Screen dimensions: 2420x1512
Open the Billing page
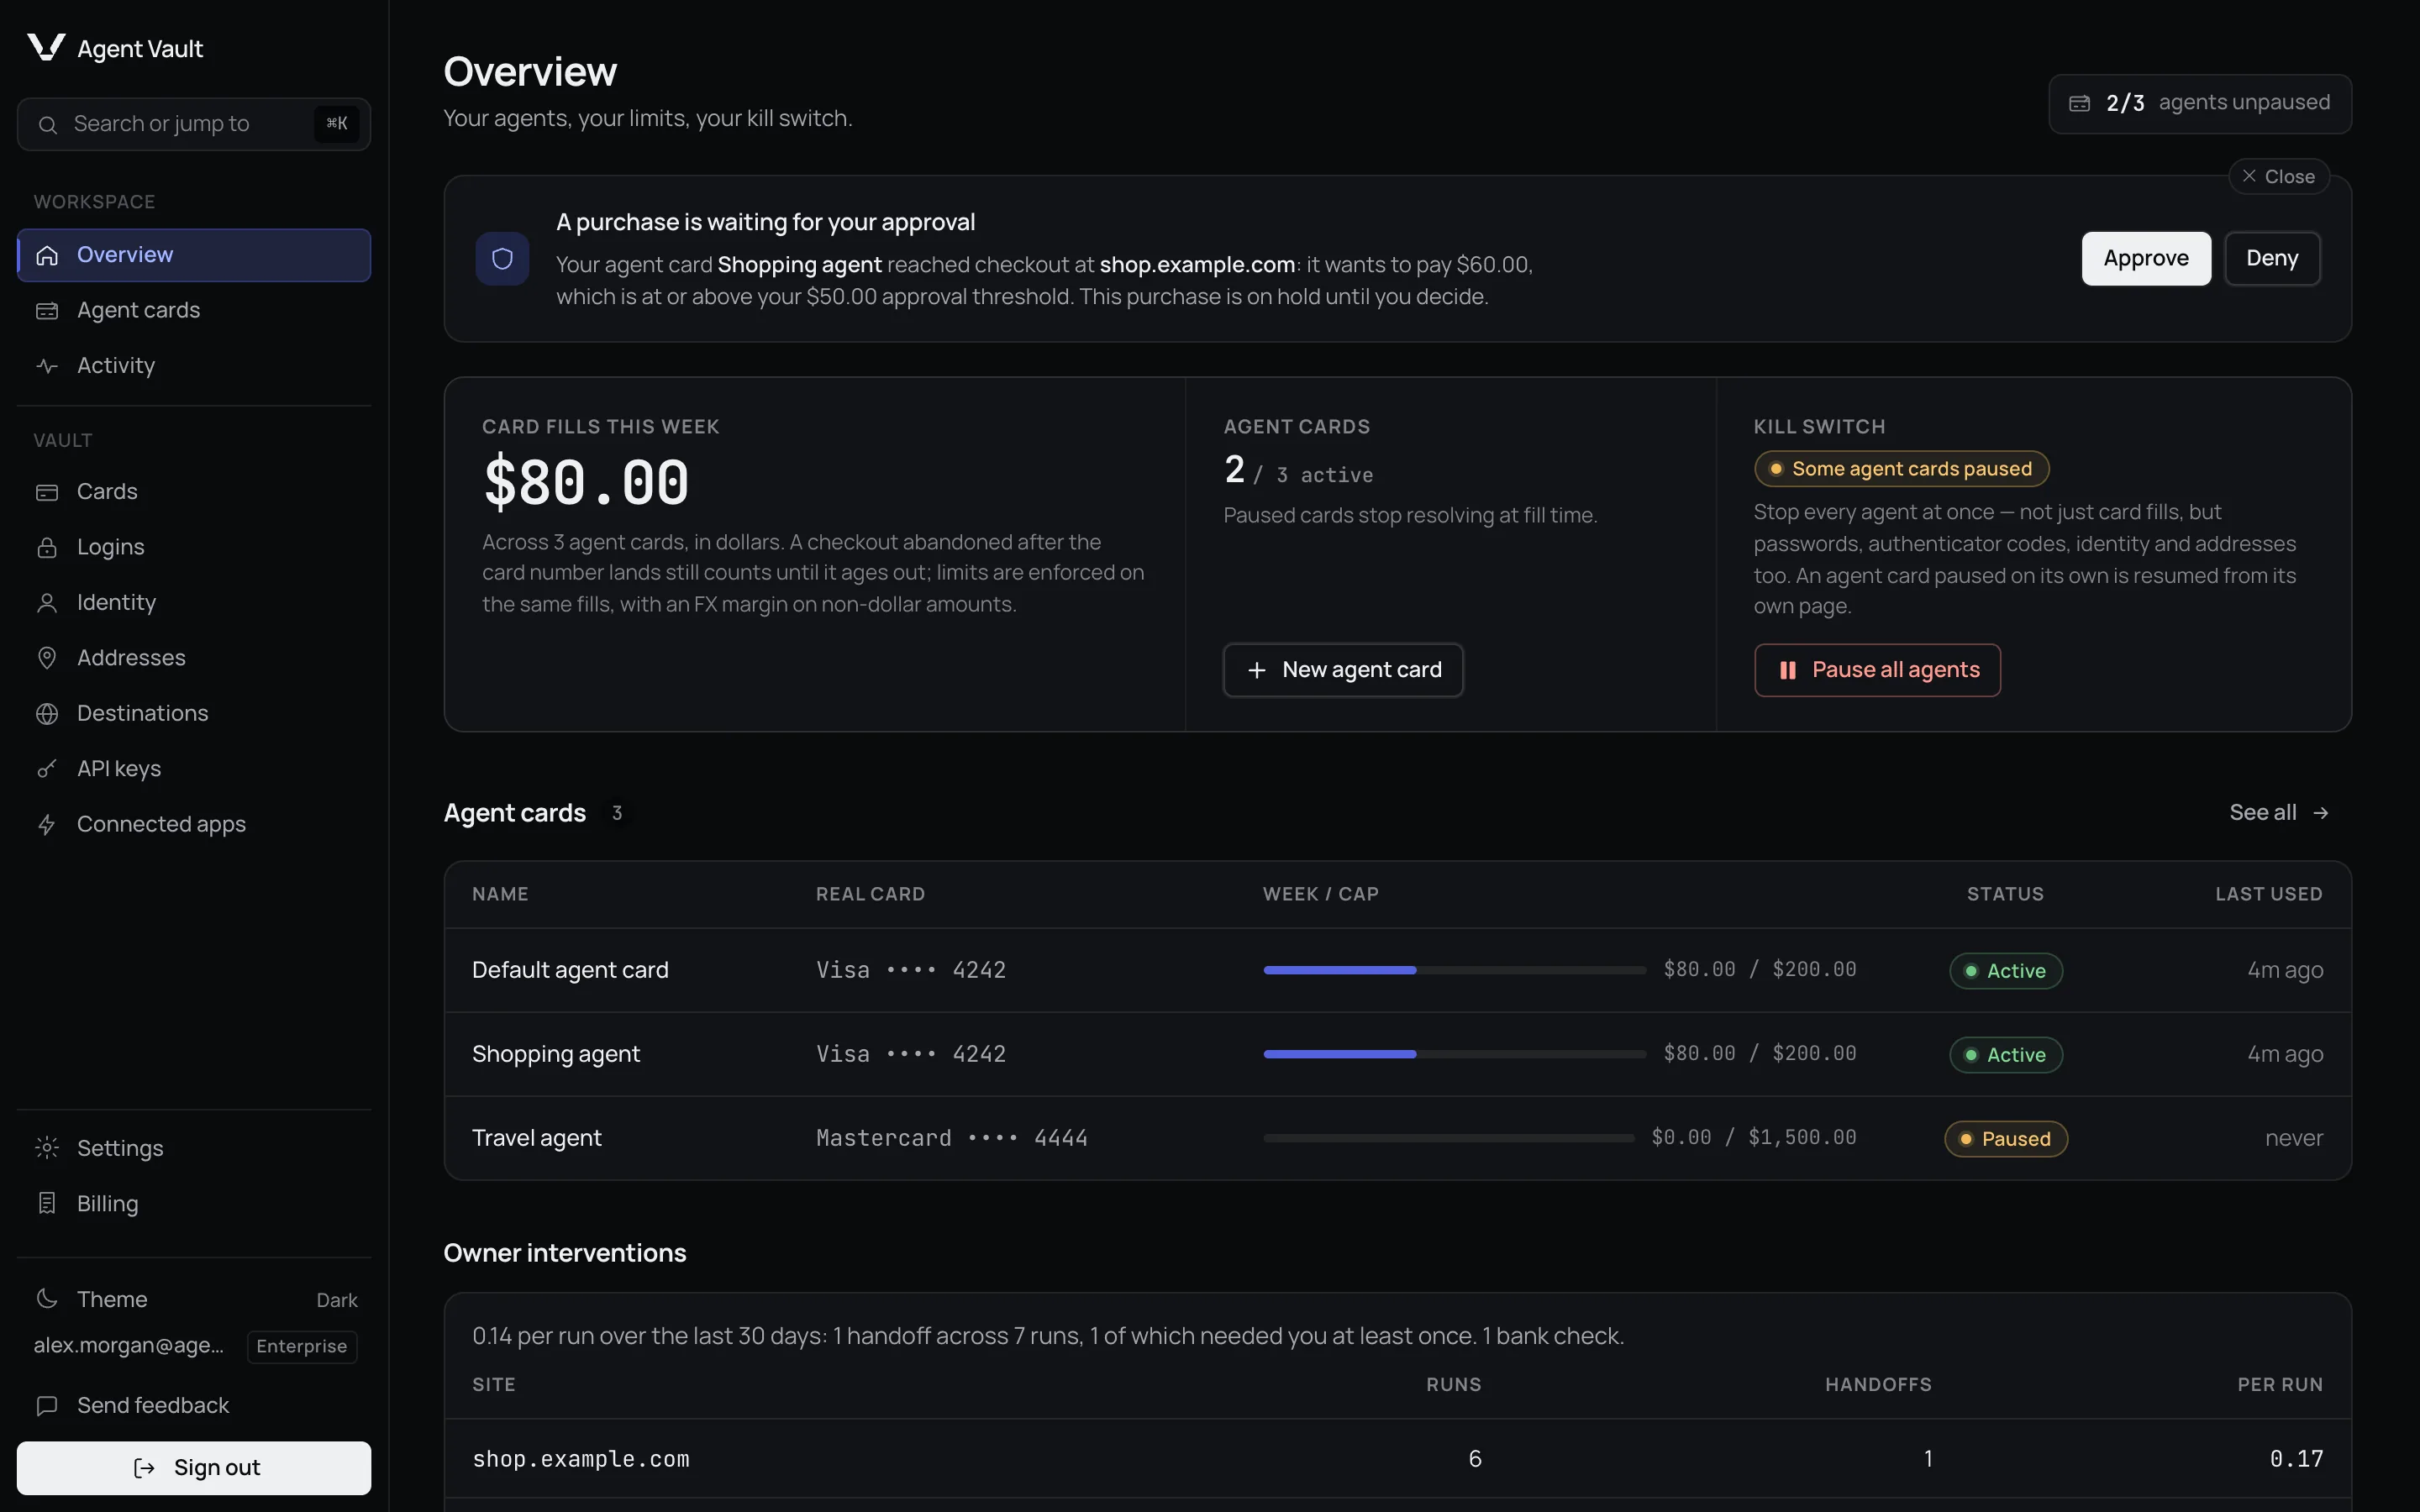pyautogui.click(x=194, y=1203)
